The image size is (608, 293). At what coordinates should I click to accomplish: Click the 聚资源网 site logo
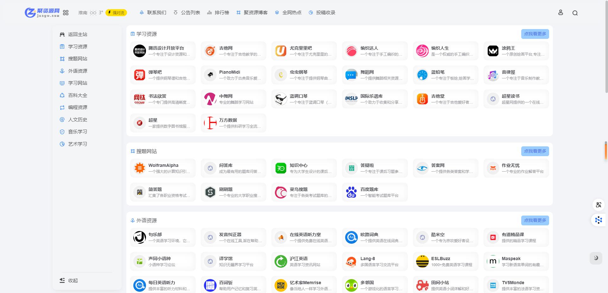(42, 13)
